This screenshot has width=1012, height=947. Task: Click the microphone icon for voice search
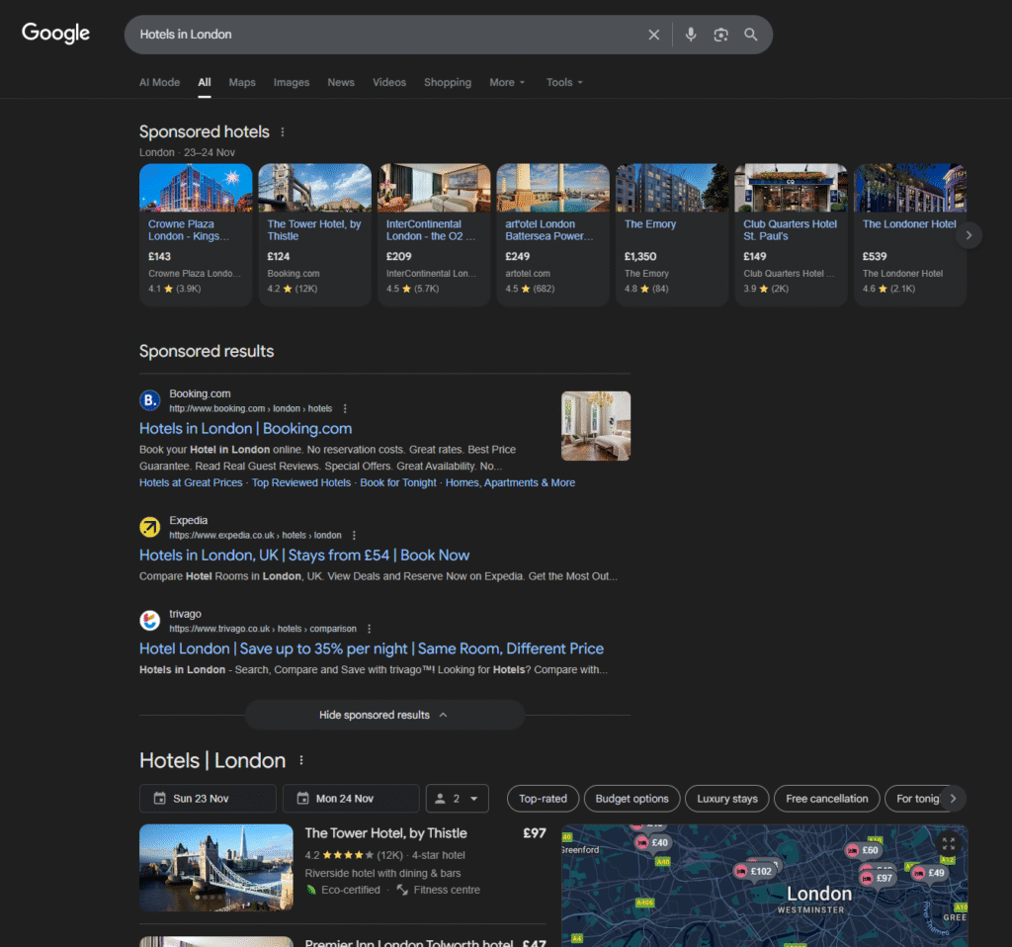point(690,34)
